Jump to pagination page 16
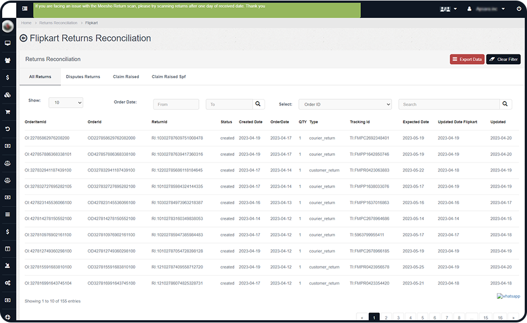The width and height of the screenshot is (527, 323). pyautogui.click(x=500, y=317)
